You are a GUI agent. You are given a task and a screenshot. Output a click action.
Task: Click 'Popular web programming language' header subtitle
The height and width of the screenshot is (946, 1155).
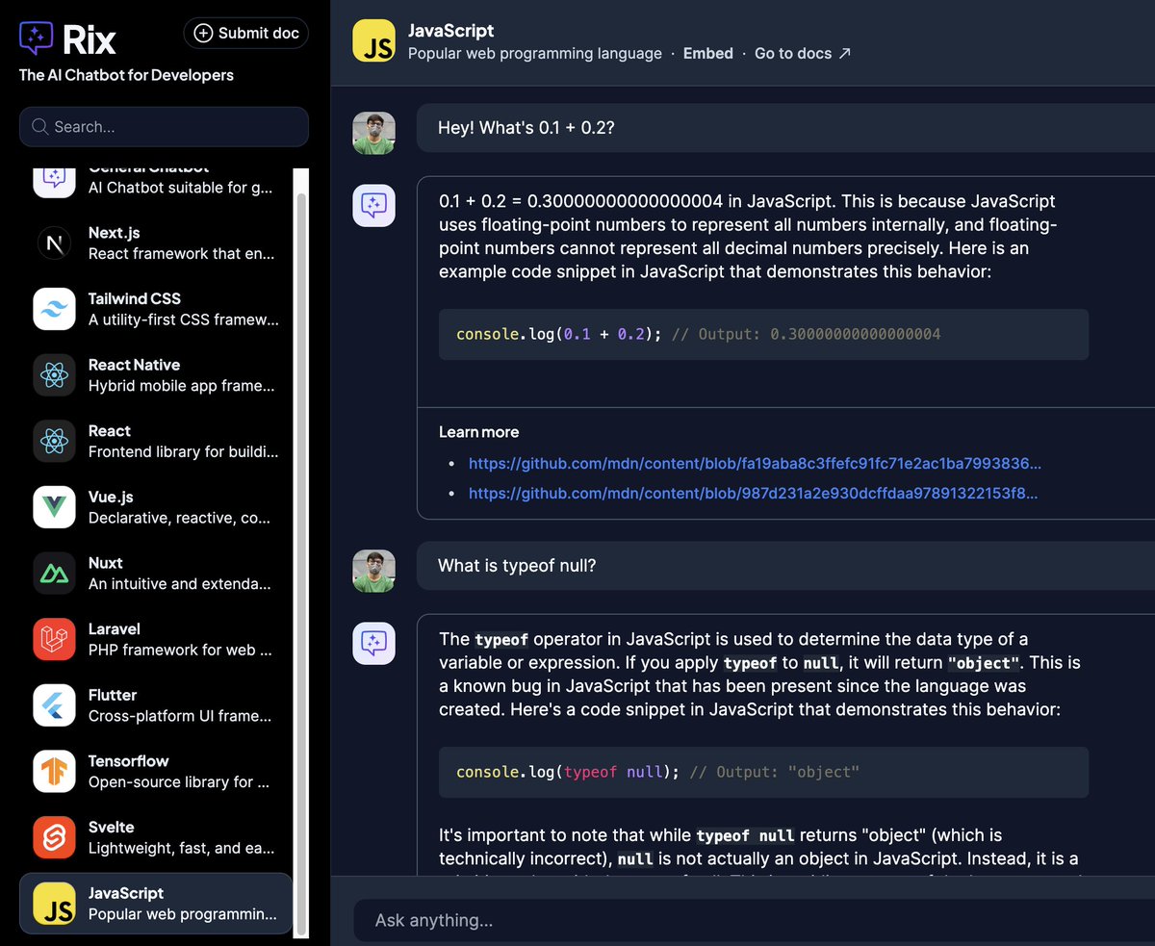click(535, 54)
